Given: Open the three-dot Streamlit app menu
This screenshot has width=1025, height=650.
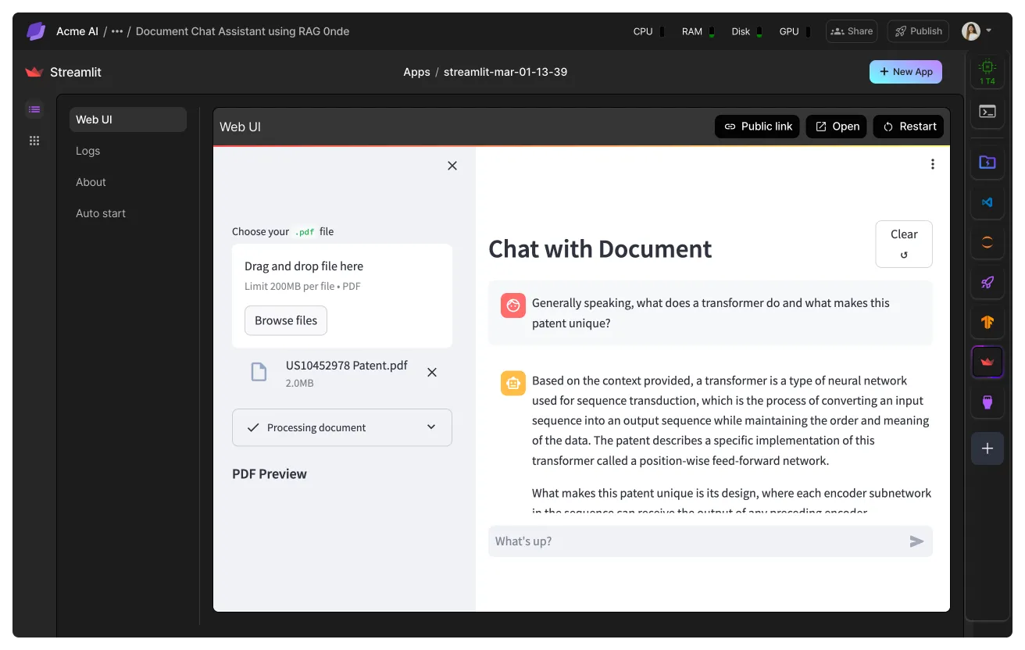Looking at the screenshot, I should click(932, 164).
